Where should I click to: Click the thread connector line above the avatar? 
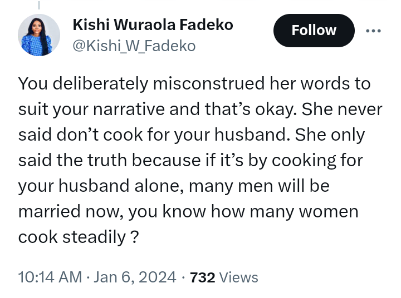pos(39,6)
